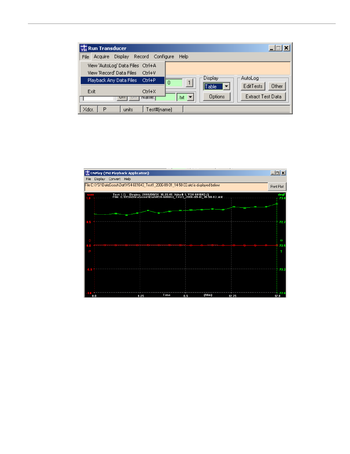
Task: Click the YSI icon in DSPlay title bar
Action: click(87, 173)
